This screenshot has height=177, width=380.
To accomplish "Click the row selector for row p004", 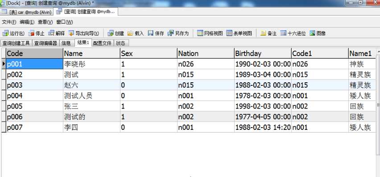I will [4, 96].
